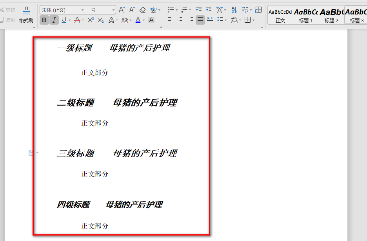The height and width of the screenshot is (241, 367).
Task: Click the Copy (复制) button
Action: point(7,20)
